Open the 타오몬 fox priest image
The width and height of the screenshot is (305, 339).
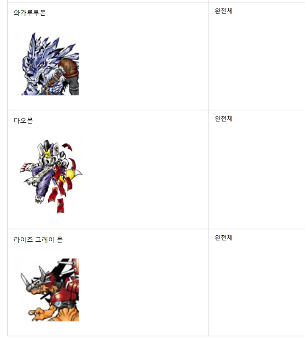(51, 176)
